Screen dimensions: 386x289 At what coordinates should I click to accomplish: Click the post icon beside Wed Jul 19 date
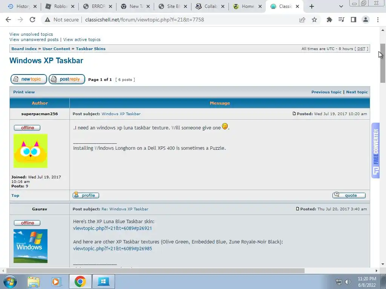pos(294,114)
